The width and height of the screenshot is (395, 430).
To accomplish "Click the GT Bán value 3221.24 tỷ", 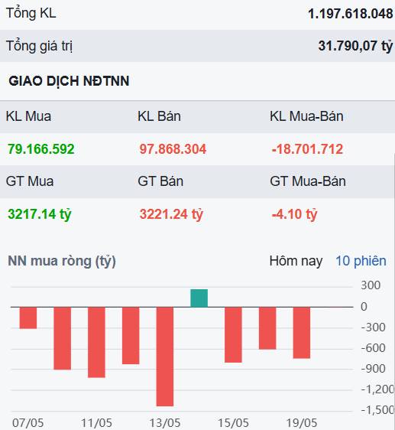I will [171, 214].
